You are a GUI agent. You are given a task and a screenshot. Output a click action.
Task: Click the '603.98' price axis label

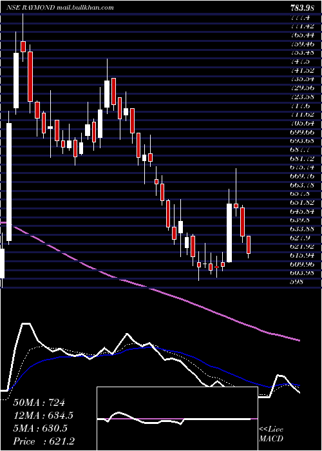point(303,273)
